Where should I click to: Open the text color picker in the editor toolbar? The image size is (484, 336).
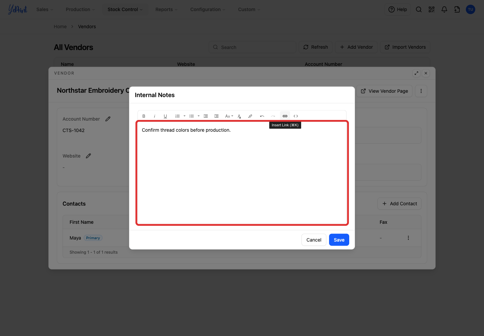239,116
